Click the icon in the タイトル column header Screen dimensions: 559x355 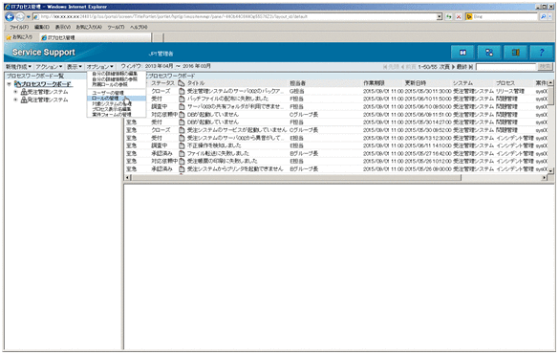(x=182, y=83)
